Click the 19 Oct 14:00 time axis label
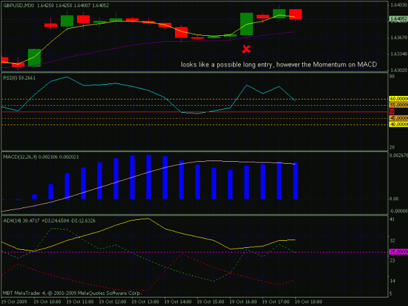Viewport: 408px width, 306px height. coord(178,302)
